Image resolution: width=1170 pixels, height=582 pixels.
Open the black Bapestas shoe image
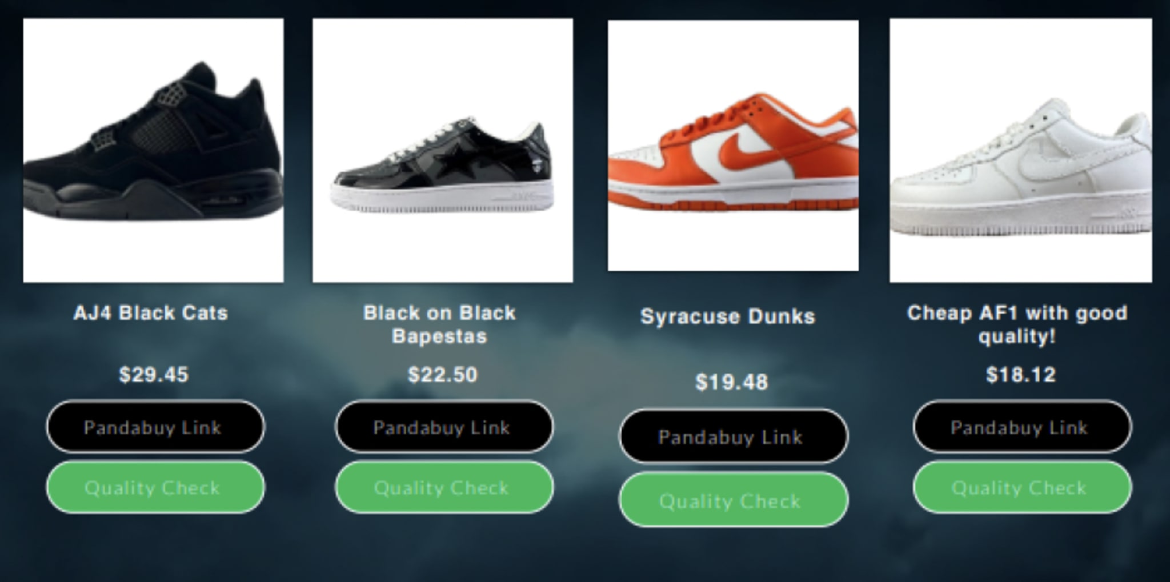(443, 150)
